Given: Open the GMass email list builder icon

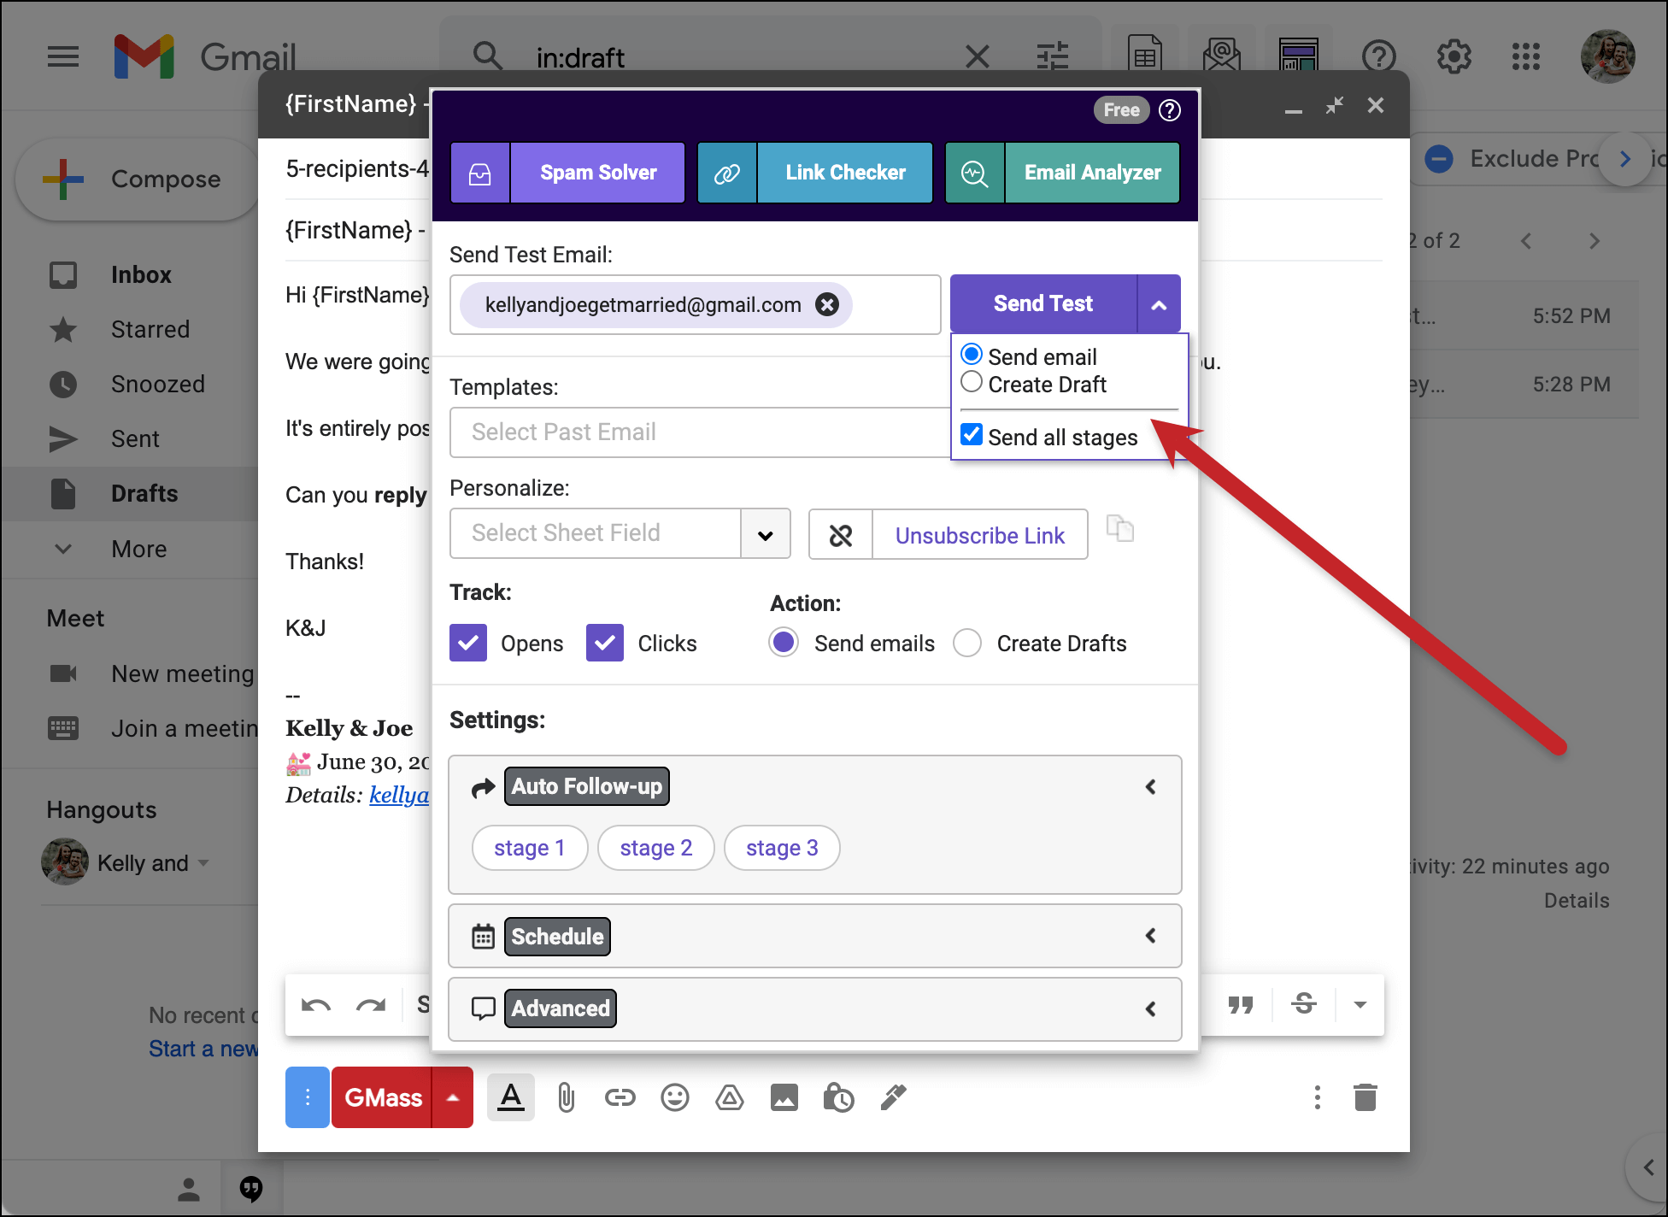Looking at the screenshot, I should [x=1299, y=56].
